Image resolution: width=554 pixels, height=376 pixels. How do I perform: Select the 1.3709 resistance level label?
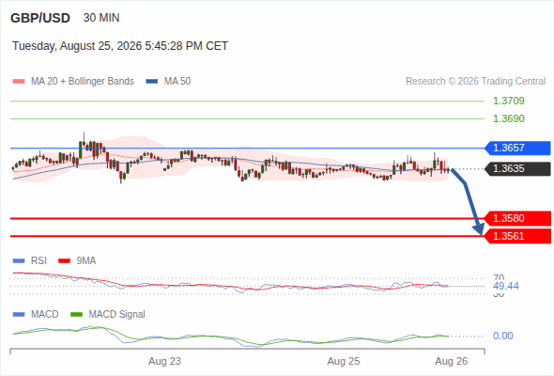(508, 101)
